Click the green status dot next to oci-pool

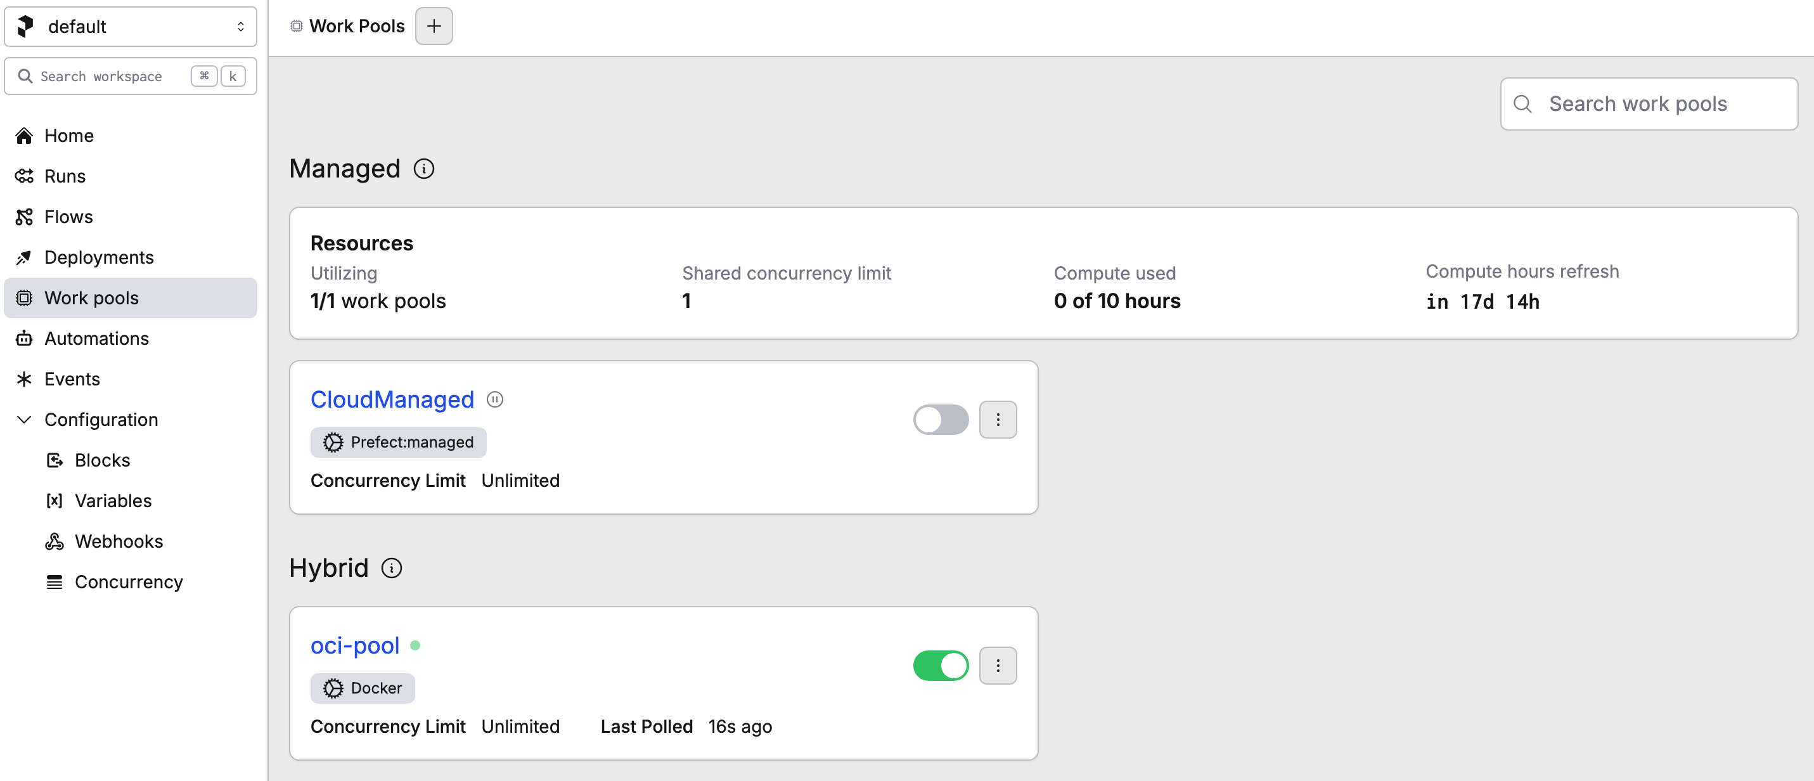416,645
